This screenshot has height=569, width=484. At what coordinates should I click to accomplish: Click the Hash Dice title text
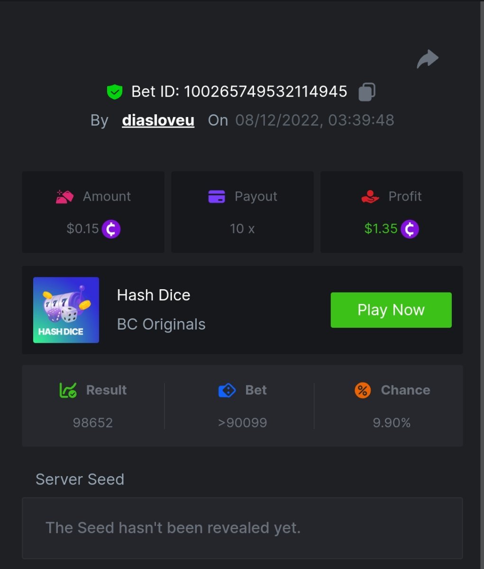pos(154,295)
